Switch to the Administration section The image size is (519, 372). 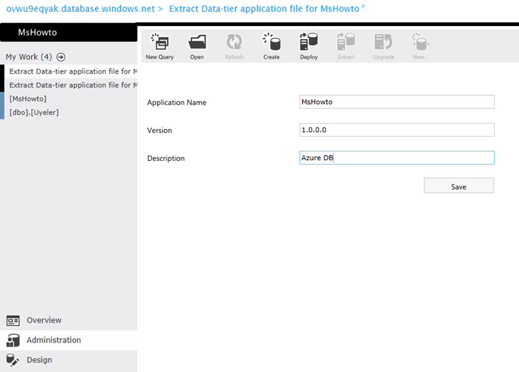54,340
